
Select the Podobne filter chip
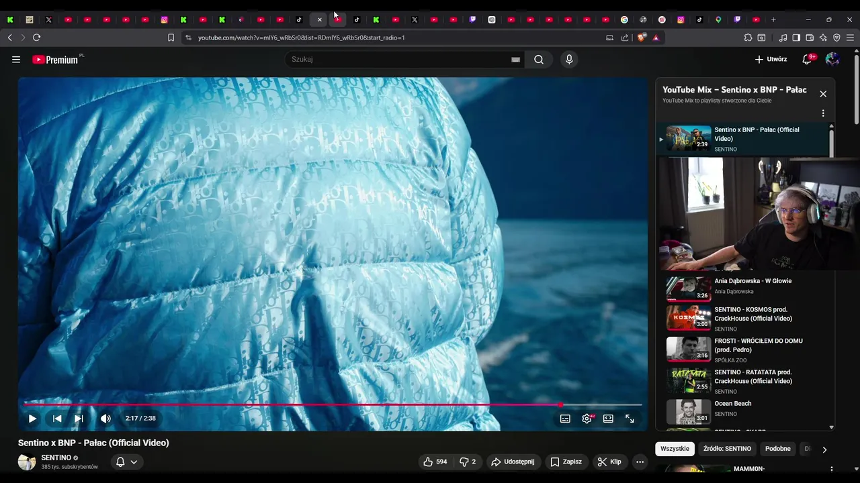pyautogui.click(x=777, y=449)
